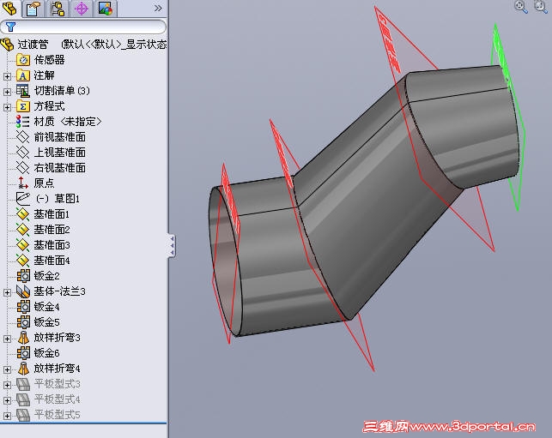Screen dimensions: 552x438
Task: Select the 传感器 sensors folder icon
Action: pyautogui.click(x=23, y=60)
